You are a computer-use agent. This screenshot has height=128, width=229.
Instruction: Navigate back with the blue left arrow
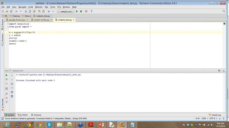click(49, 11)
